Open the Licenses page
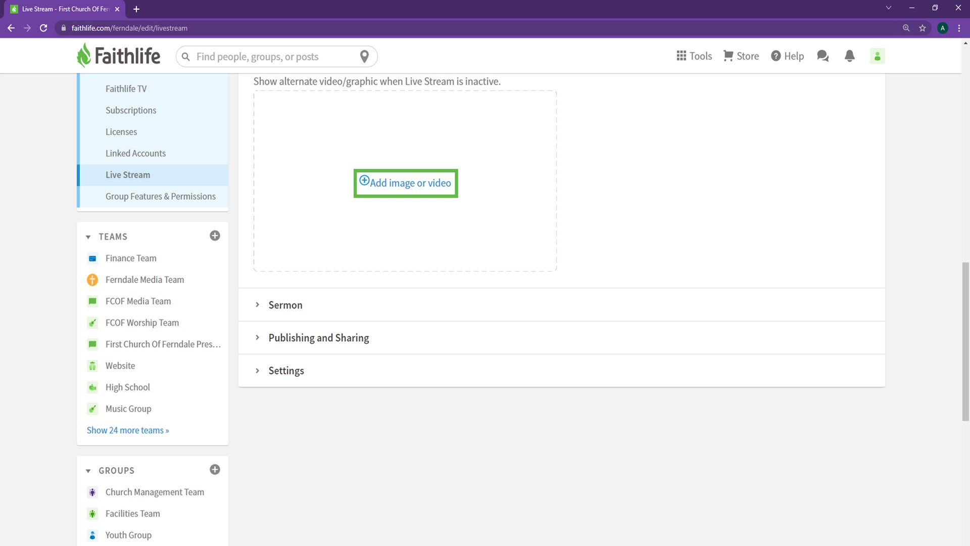The width and height of the screenshot is (970, 546). click(121, 132)
